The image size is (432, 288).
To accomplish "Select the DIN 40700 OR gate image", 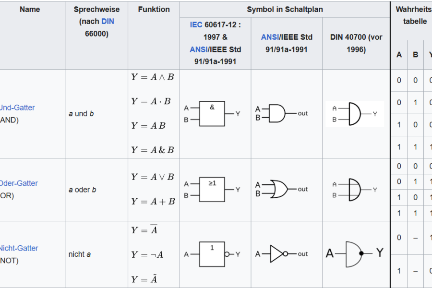I will tap(355, 190).
